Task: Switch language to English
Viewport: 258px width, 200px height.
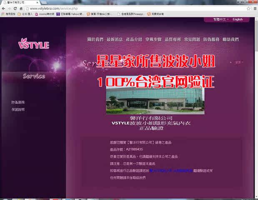Action: [238, 20]
